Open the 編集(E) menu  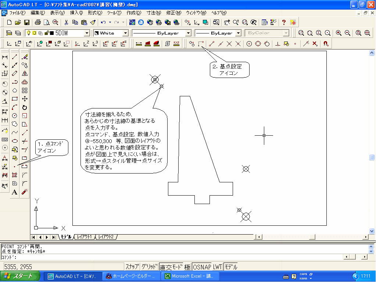click(x=37, y=13)
